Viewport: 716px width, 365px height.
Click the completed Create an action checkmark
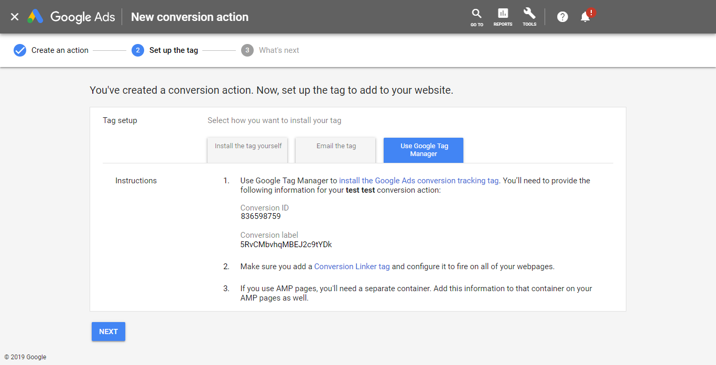tap(20, 50)
